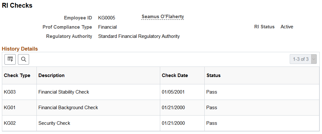The image size is (322, 134).
Task: Click the RI Status Active value
Action: [x=287, y=27]
